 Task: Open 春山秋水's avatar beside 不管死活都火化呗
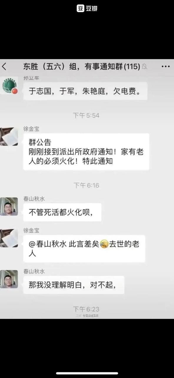click(x=9, y=206)
